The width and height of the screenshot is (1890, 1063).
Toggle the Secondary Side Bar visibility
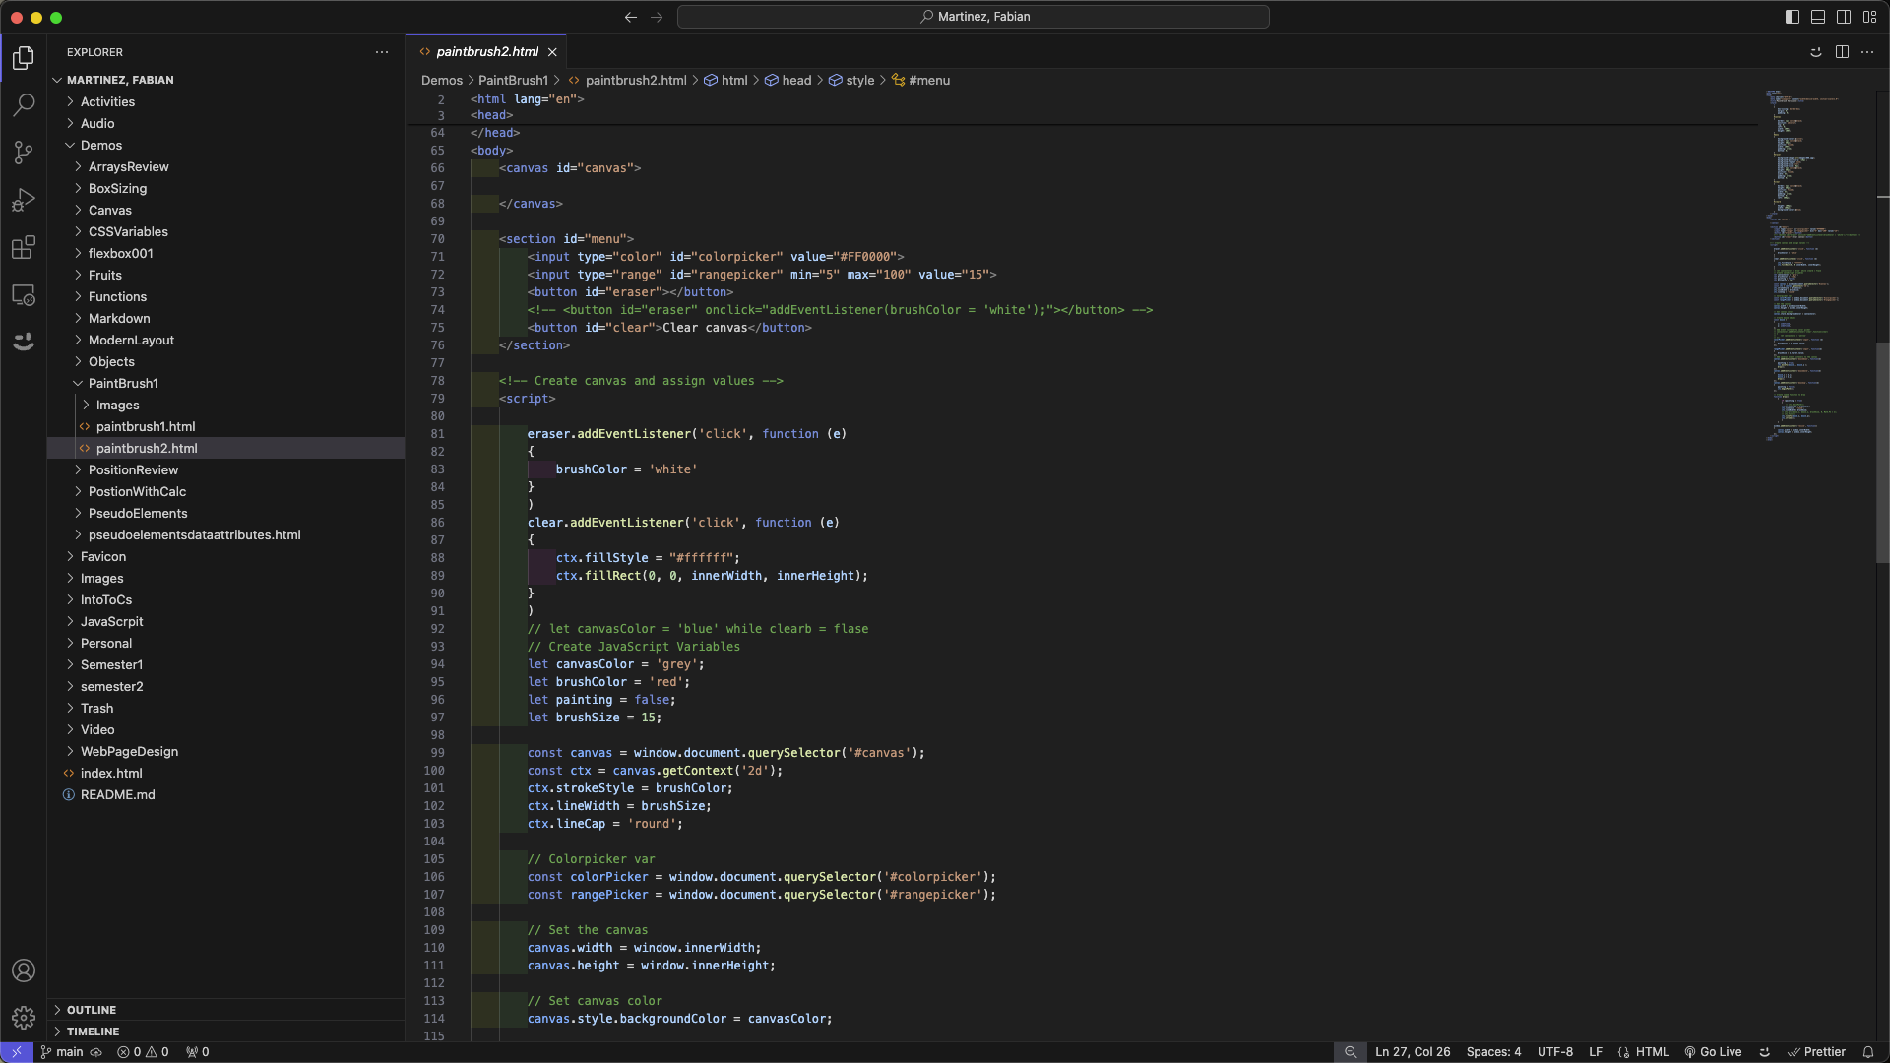point(1844,17)
